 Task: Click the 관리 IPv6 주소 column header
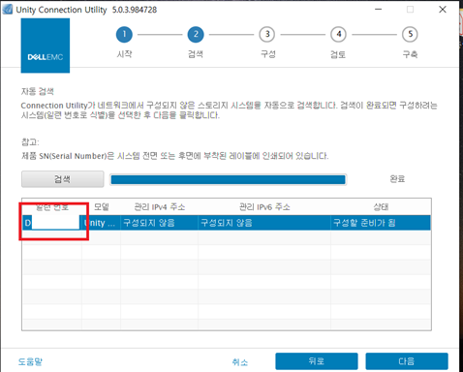[x=264, y=206]
